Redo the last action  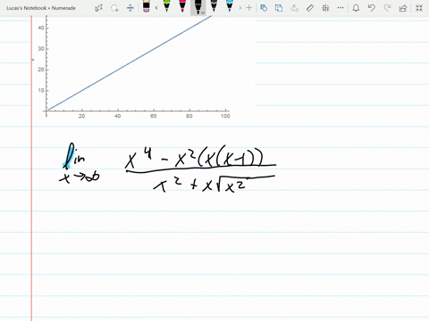[x=387, y=8]
